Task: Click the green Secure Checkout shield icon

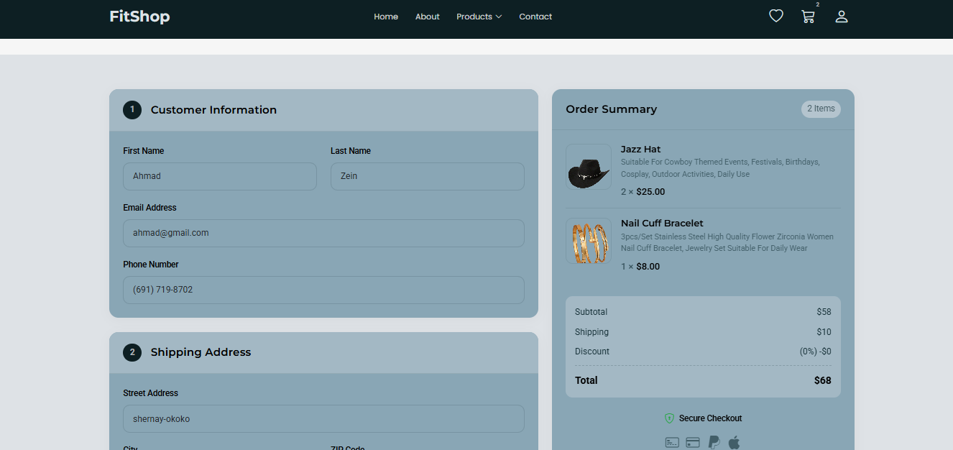Action: tap(669, 418)
